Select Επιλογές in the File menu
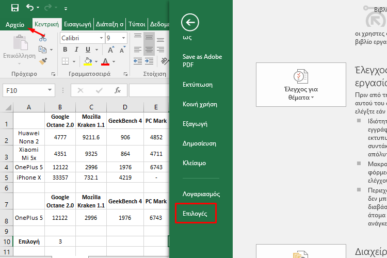The image size is (387, 258). tap(196, 213)
